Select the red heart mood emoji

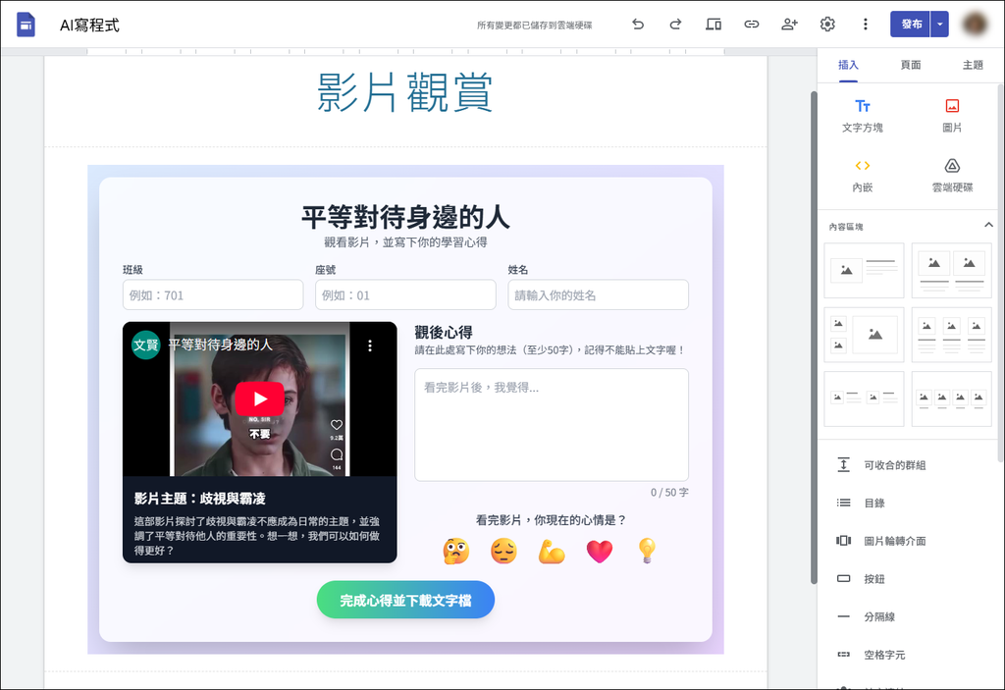(x=599, y=552)
